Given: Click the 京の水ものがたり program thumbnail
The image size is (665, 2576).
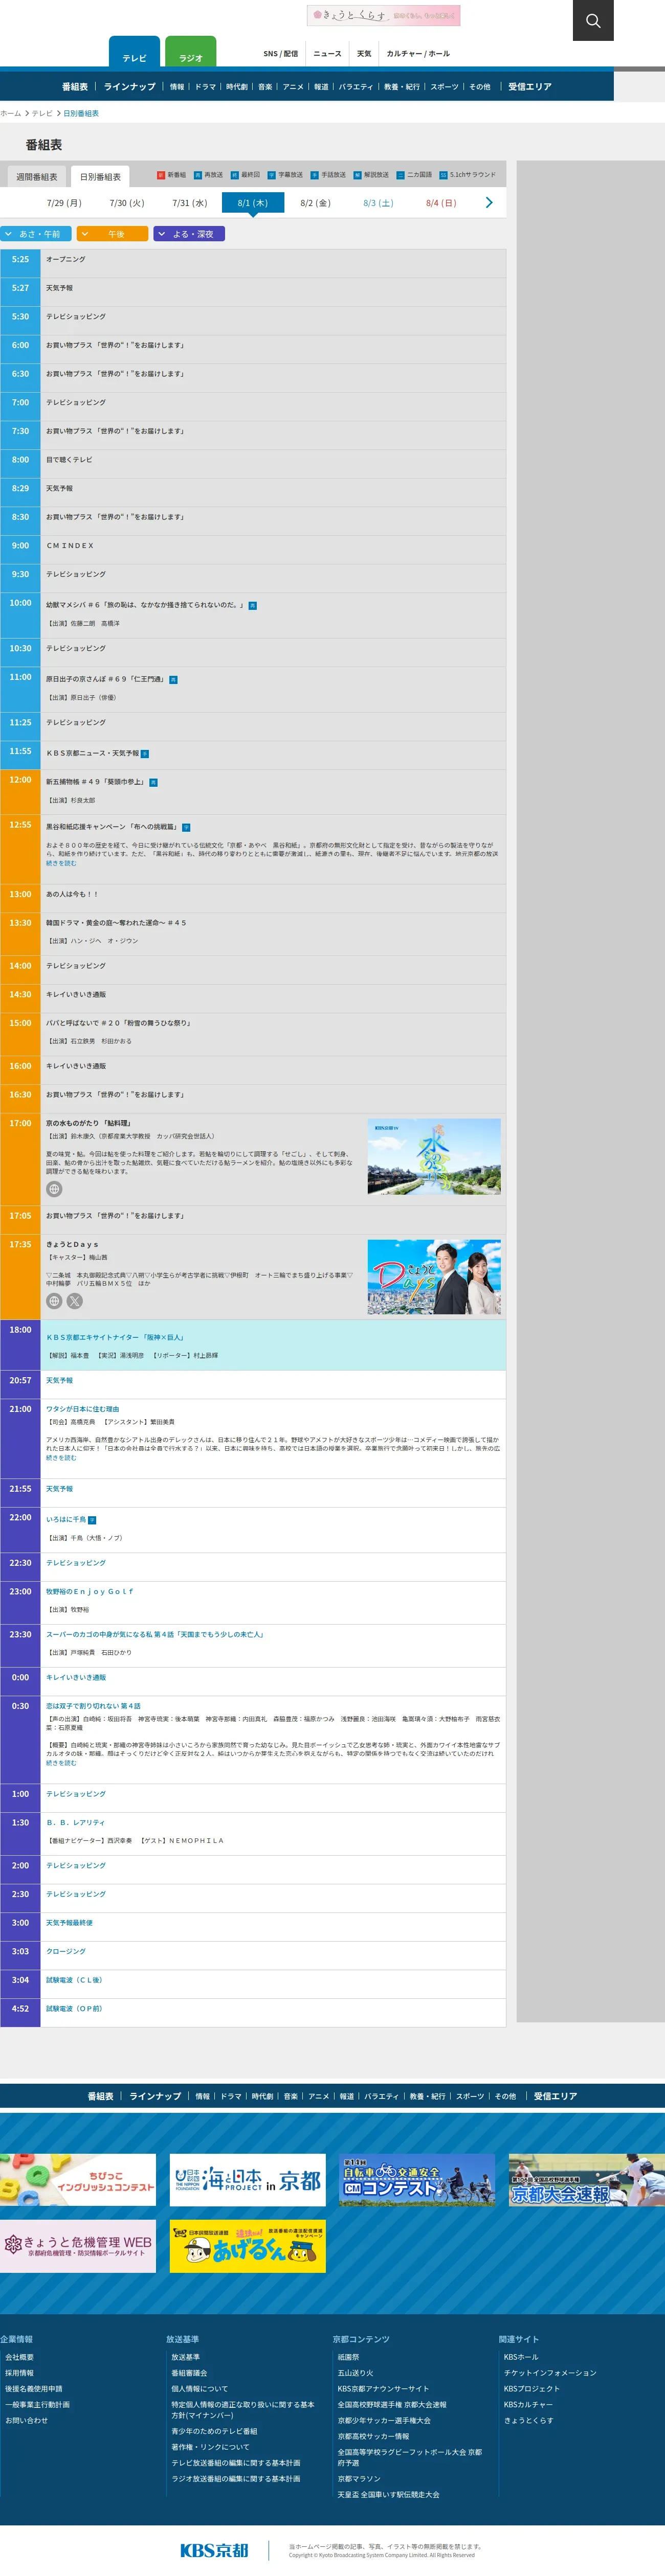Looking at the screenshot, I should click(x=434, y=1157).
